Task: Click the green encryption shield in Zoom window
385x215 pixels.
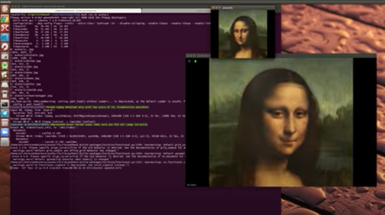Action: pos(195,61)
